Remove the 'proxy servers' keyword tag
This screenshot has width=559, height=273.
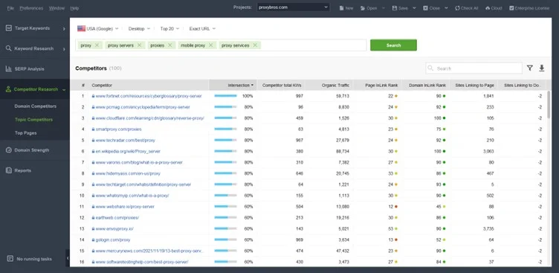tap(140, 45)
